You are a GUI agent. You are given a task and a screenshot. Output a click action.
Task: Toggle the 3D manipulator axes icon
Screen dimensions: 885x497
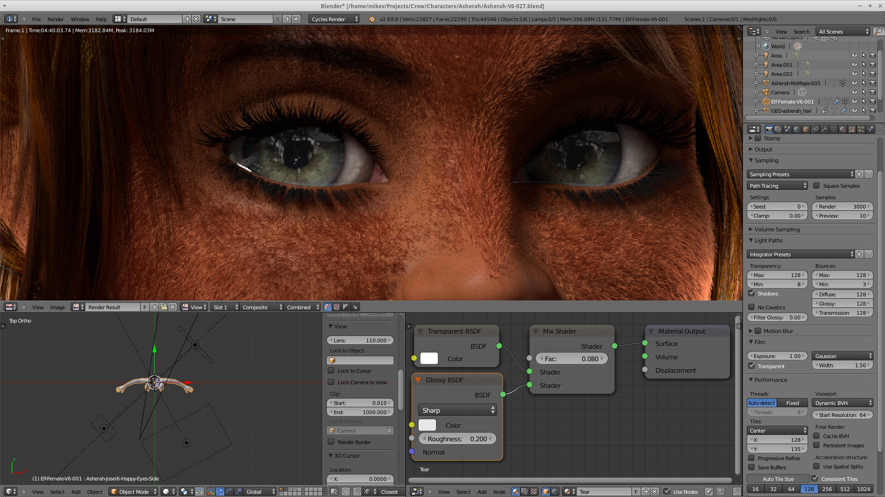pos(211,491)
